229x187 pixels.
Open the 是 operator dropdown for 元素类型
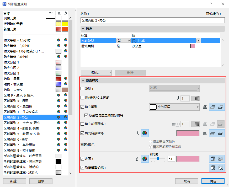[123, 41]
